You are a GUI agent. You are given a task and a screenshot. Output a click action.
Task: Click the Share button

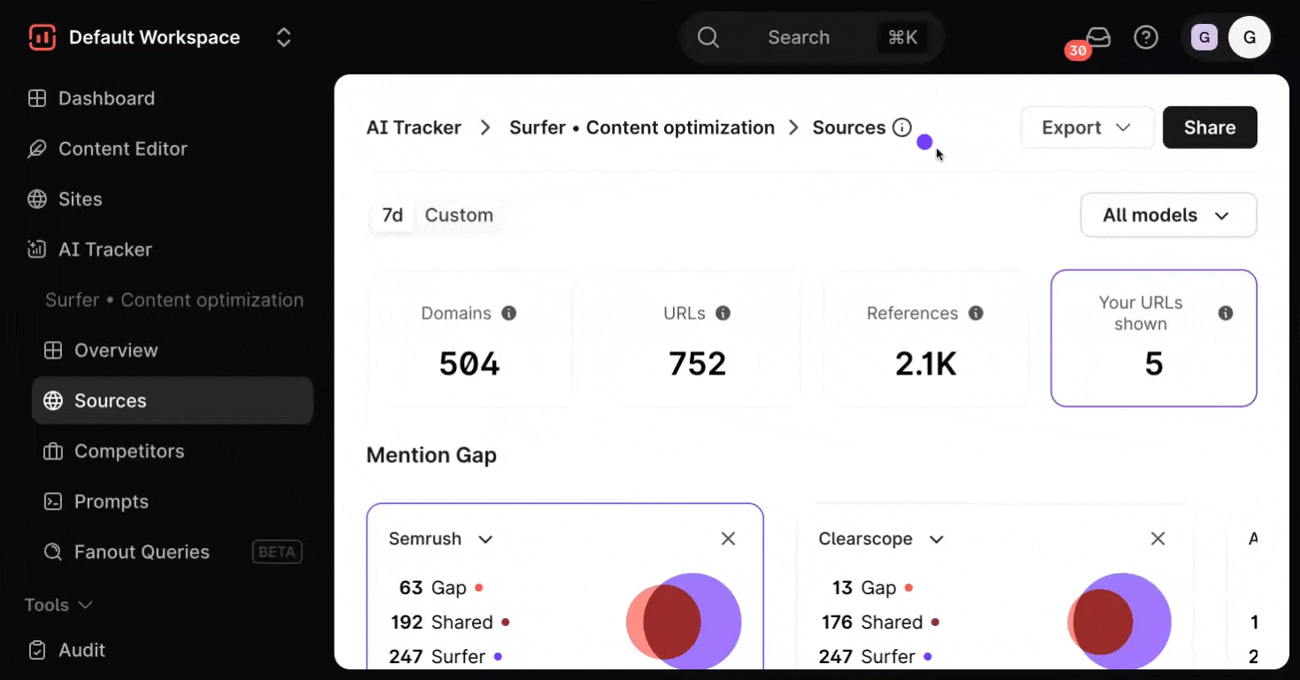(x=1210, y=127)
